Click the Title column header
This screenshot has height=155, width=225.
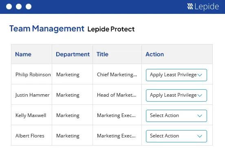(x=102, y=54)
